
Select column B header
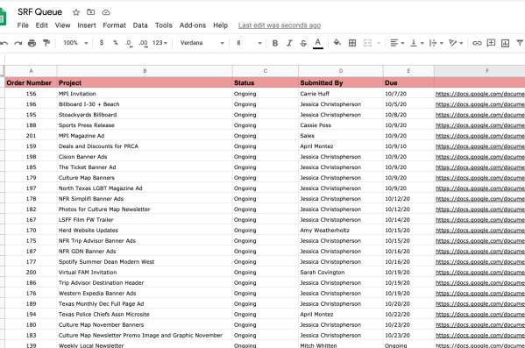[145, 71]
